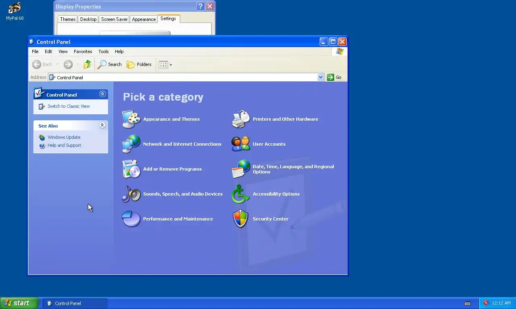
Task: Click Network and Internet Connections text link
Action: tap(182, 144)
